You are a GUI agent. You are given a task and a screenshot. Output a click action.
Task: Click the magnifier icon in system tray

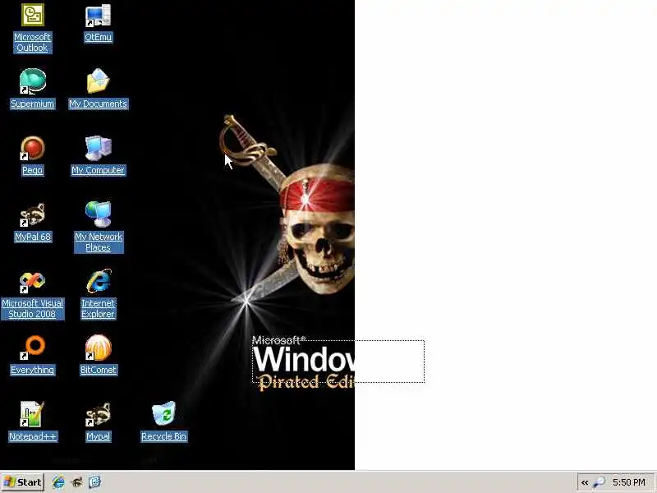pos(600,482)
